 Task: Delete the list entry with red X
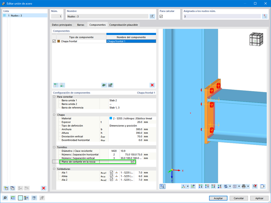[x=44, y=188]
